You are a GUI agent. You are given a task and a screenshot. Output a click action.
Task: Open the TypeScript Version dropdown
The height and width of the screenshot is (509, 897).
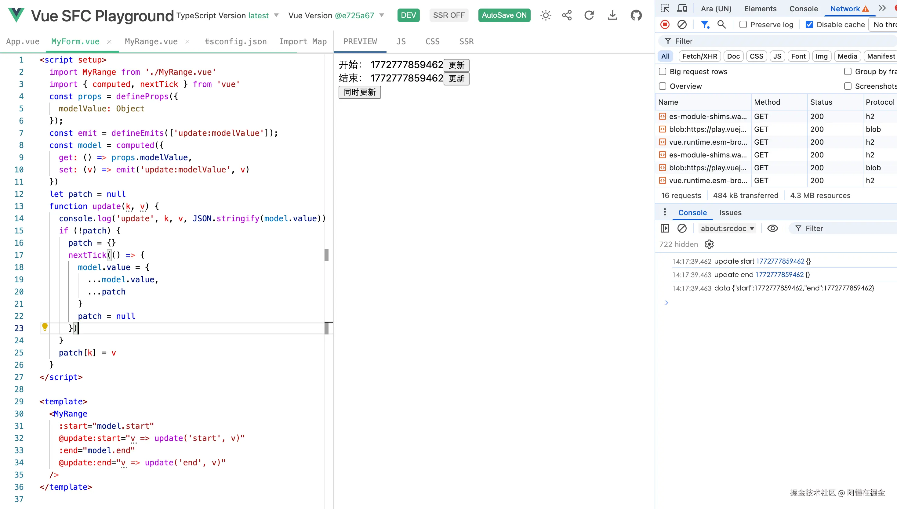(276, 15)
